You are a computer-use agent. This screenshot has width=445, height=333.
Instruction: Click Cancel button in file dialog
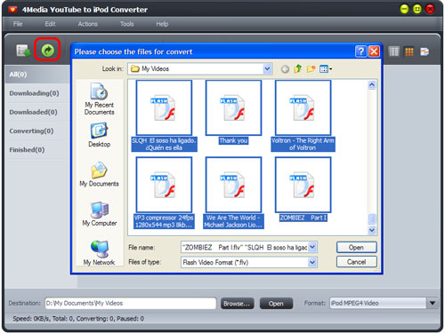coord(357,262)
